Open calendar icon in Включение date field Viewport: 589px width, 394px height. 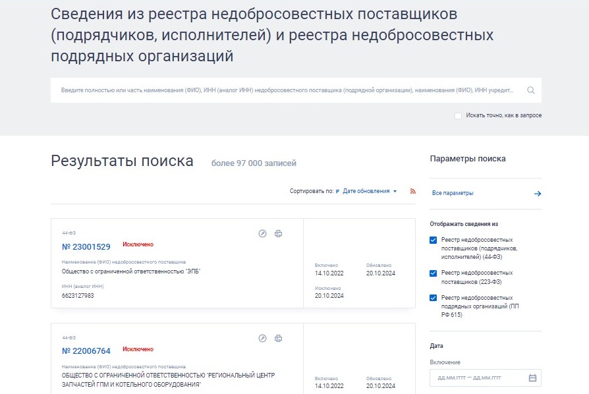click(532, 378)
